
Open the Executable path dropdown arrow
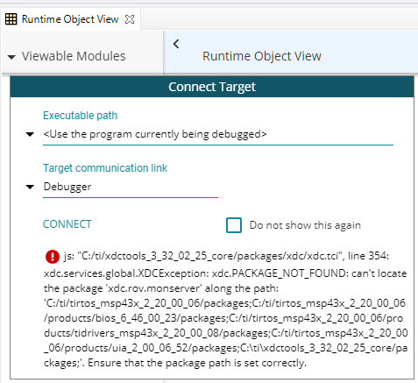pyautogui.click(x=30, y=134)
